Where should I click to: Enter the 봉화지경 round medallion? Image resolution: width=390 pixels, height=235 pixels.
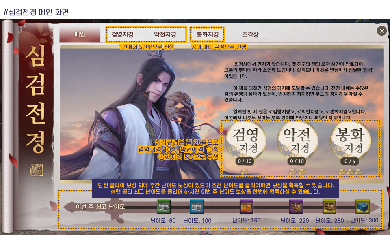[x=350, y=140]
